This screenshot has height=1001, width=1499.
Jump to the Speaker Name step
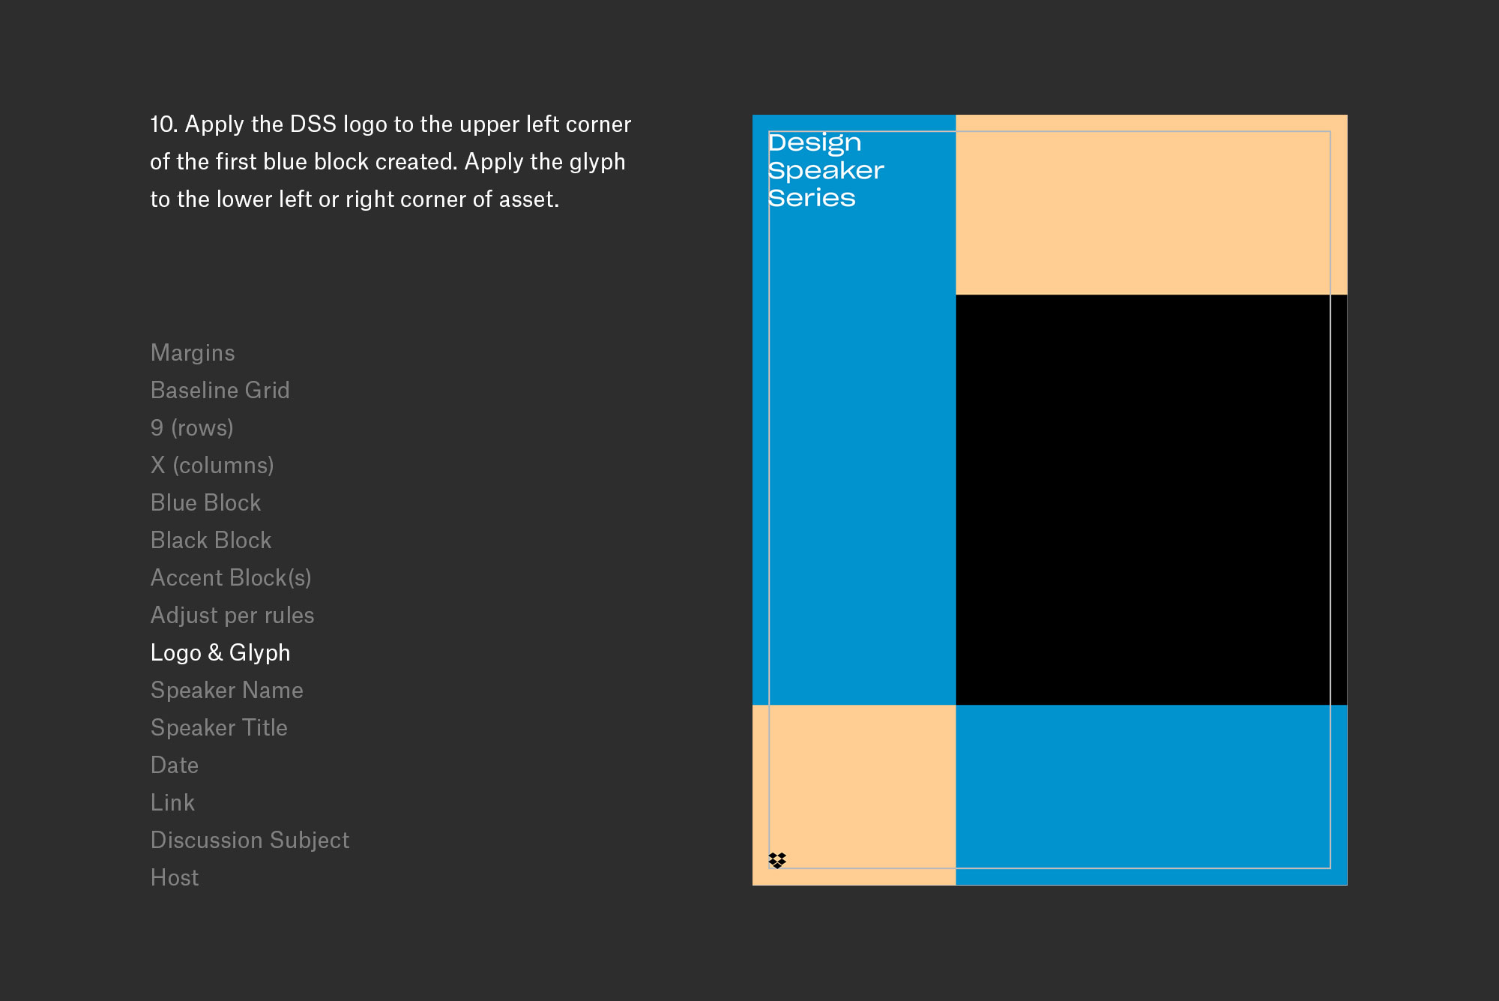226,690
